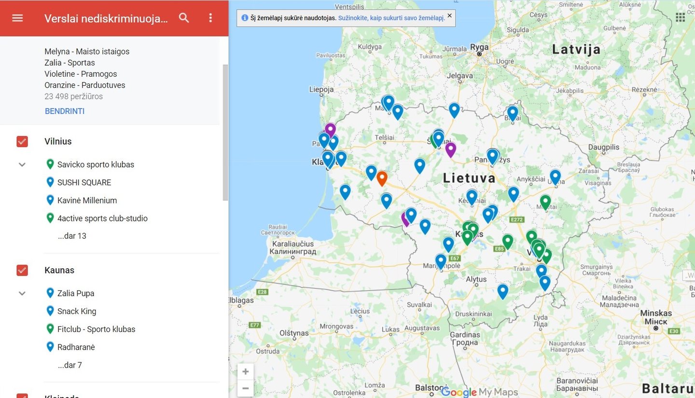Click the map title 'Verslai nediskriminuoja...'
Viewport: 695px width, 398px height.
pyautogui.click(x=106, y=18)
